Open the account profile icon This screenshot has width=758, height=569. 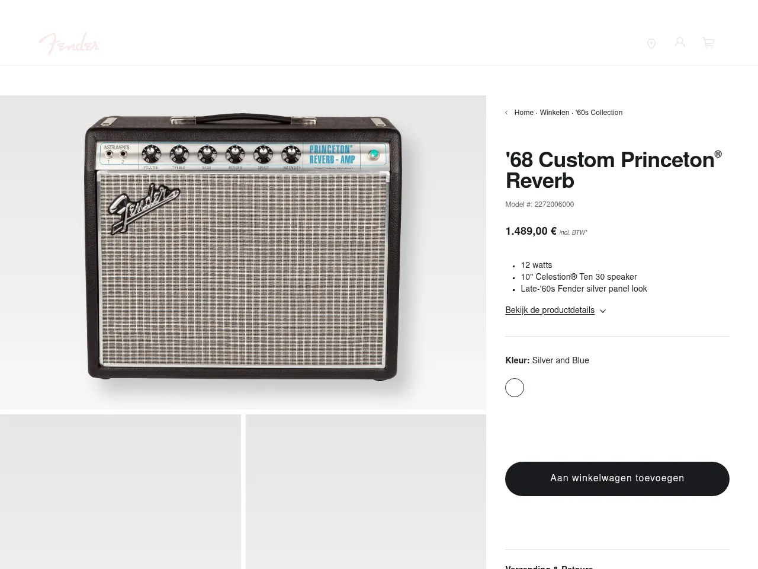tap(680, 42)
